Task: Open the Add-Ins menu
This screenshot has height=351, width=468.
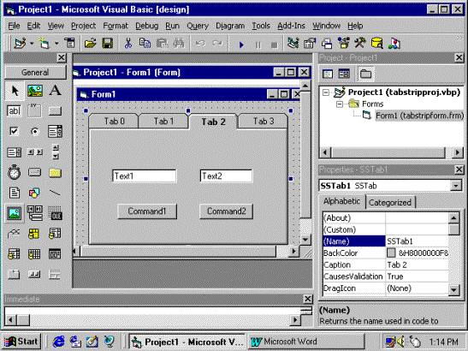Action: coord(291,26)
